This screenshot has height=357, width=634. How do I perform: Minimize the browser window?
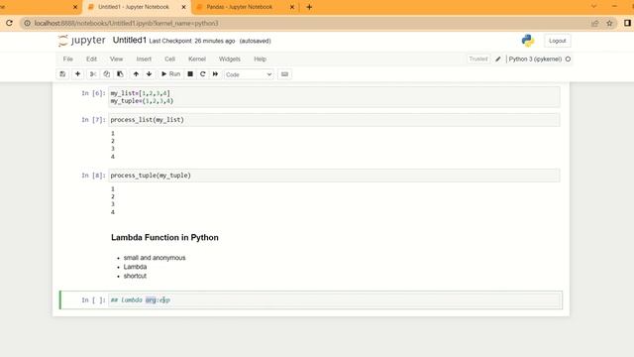click(x=614, y=7)
